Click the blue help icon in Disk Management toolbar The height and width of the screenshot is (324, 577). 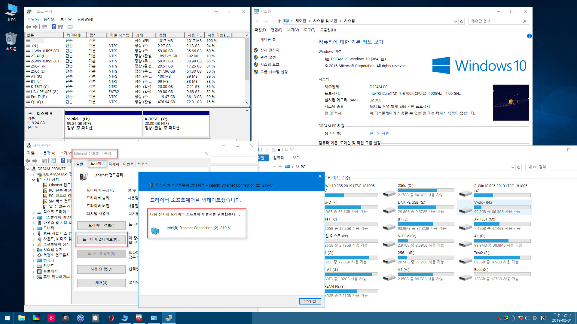point(53,27)
